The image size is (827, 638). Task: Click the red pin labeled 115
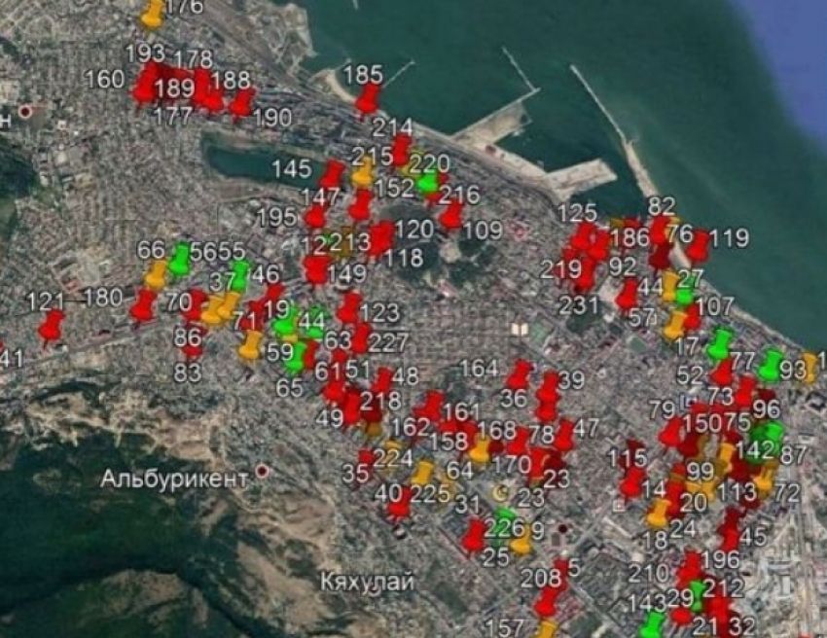pos(631,482)
